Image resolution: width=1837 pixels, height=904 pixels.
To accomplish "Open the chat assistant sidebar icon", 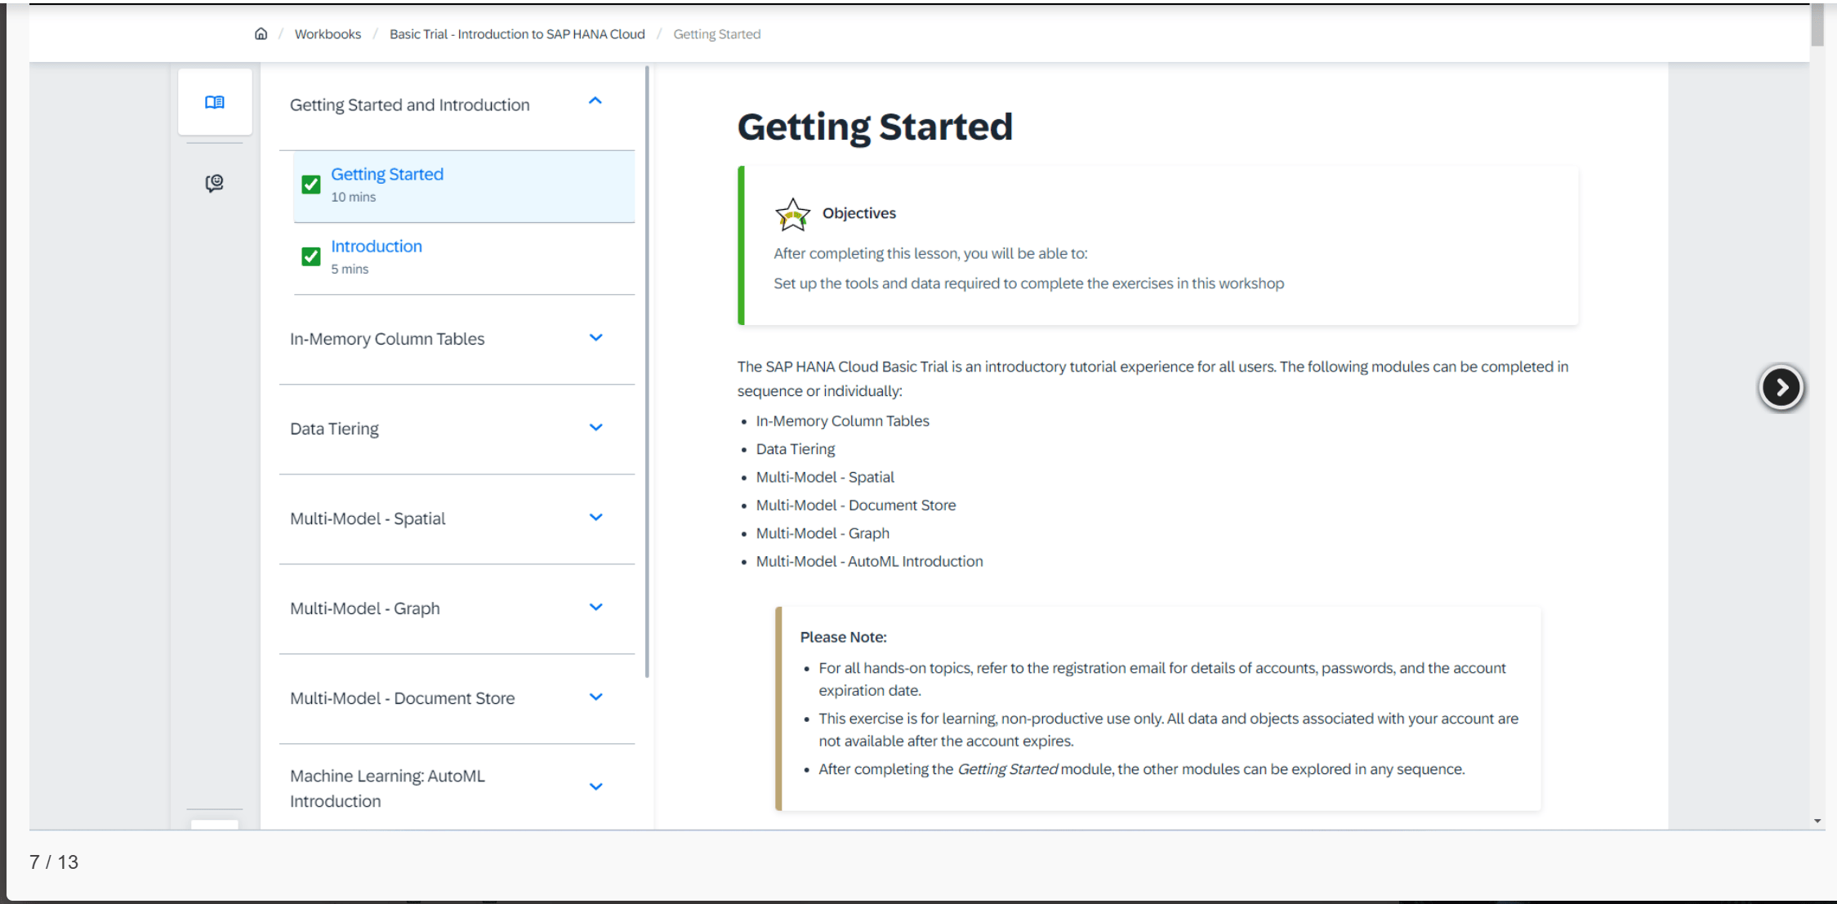I will [214, 183].
